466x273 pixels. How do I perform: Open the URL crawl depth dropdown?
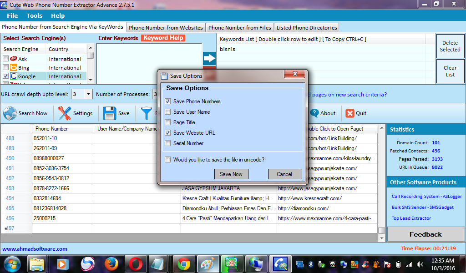(88, 94)
